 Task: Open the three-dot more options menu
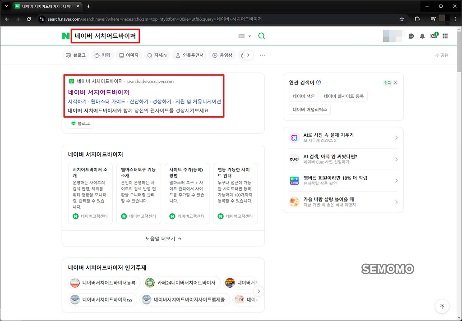pyautogui.click(x=263, y=55)
